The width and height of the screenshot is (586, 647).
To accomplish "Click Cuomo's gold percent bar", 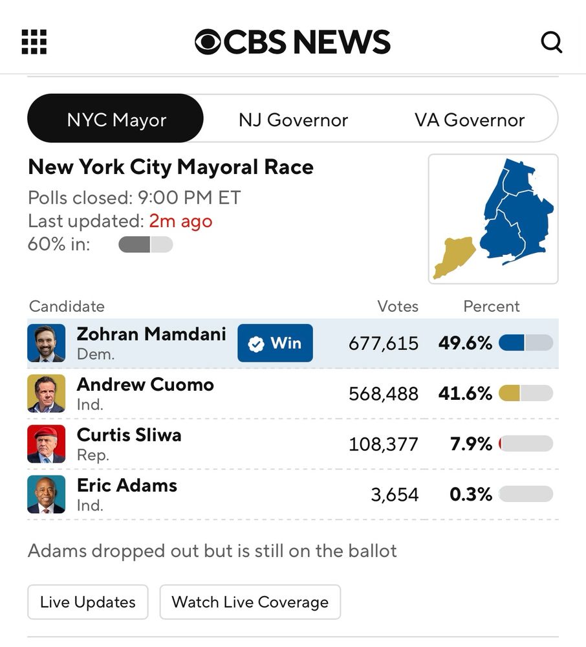I will [x=526, y=393].
